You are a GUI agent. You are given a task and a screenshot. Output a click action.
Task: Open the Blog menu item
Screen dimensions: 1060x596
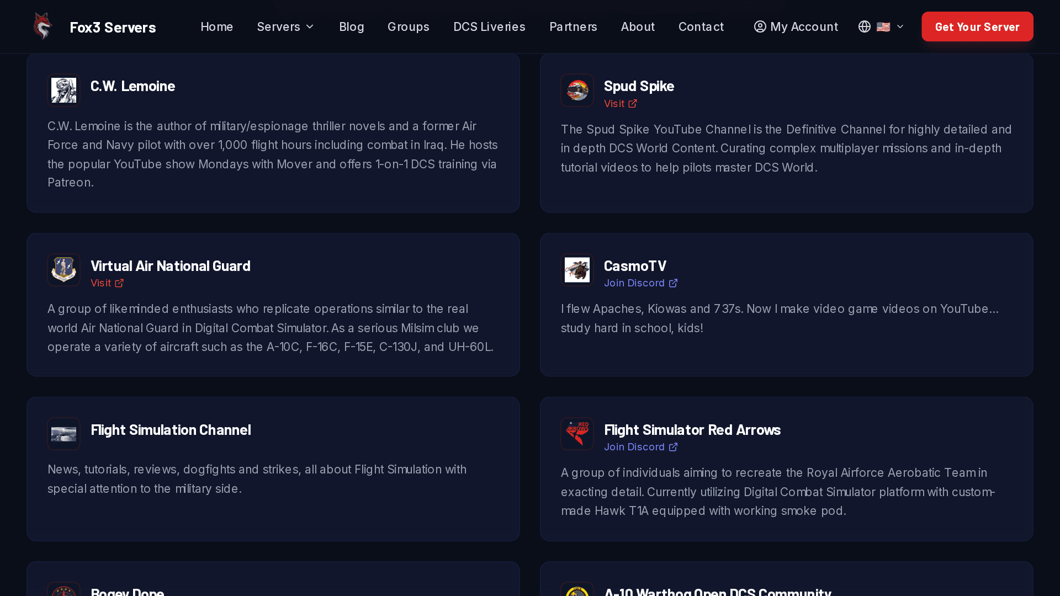pyautogui.click(x=352, y=26)
